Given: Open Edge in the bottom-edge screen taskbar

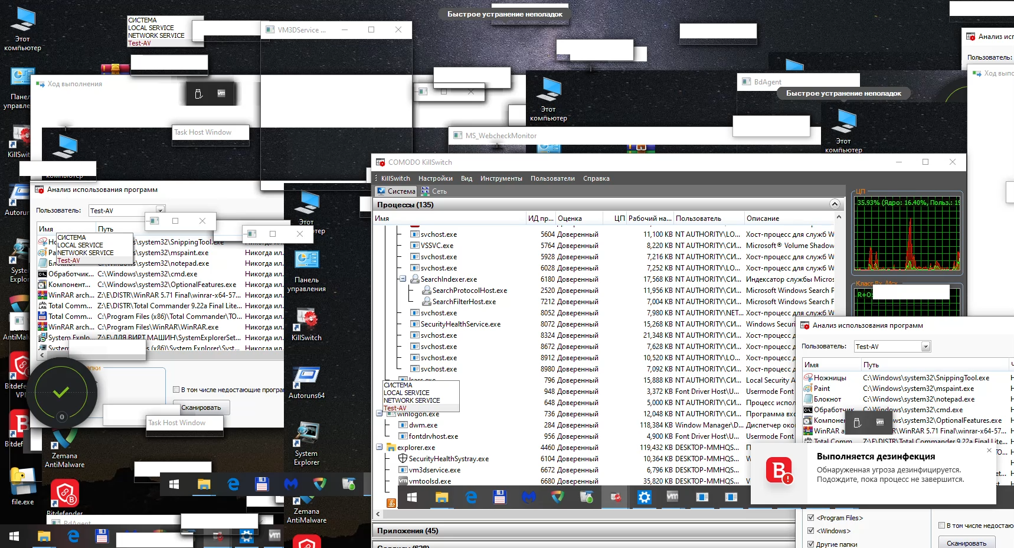Looking at the screenshot, I should (73, 536).
